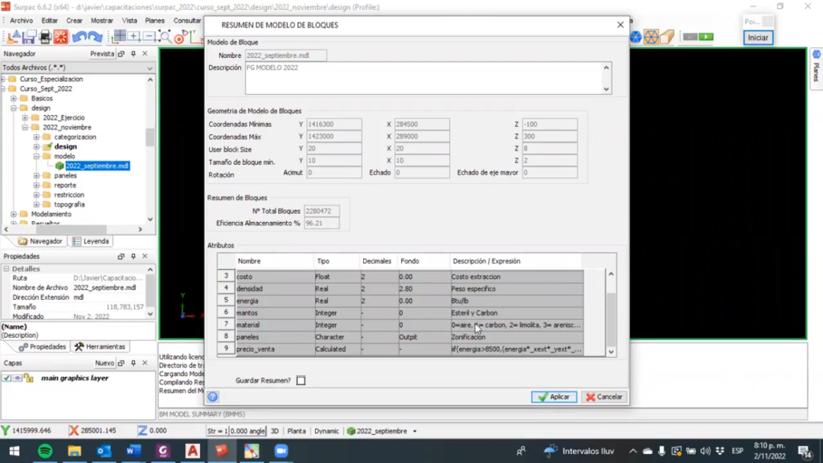
Task: Click the print toolbar icon
Action: click(x=45, y=37)
